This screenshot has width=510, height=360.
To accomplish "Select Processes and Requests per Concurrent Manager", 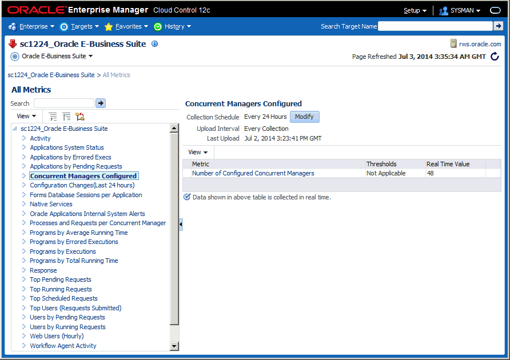I will click(98, 223).
